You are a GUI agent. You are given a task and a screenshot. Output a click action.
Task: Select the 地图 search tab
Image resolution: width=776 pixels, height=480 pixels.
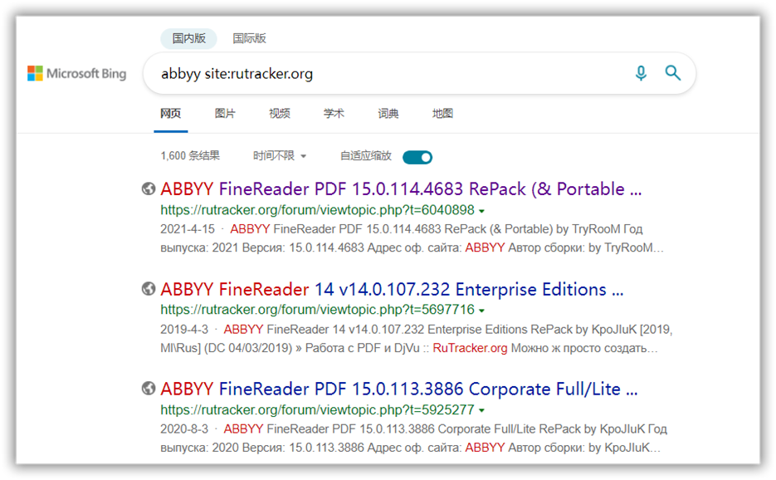(x=442, y=114)
